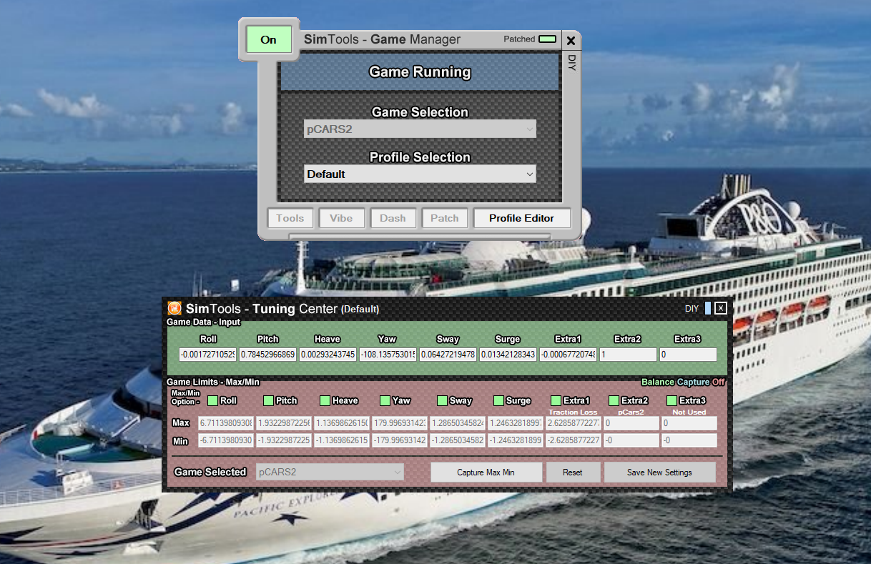The height and width of the screenshot is (564, 871).
Task: Click the "Not Used" label under Extra3
Action: (689, 412)
